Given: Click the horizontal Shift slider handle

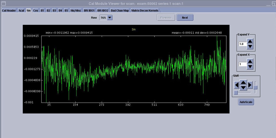Looking at the screenshot, I should (x=236, y=93).
